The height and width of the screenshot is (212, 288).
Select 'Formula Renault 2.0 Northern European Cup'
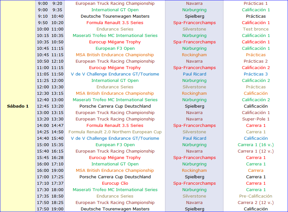115,132
